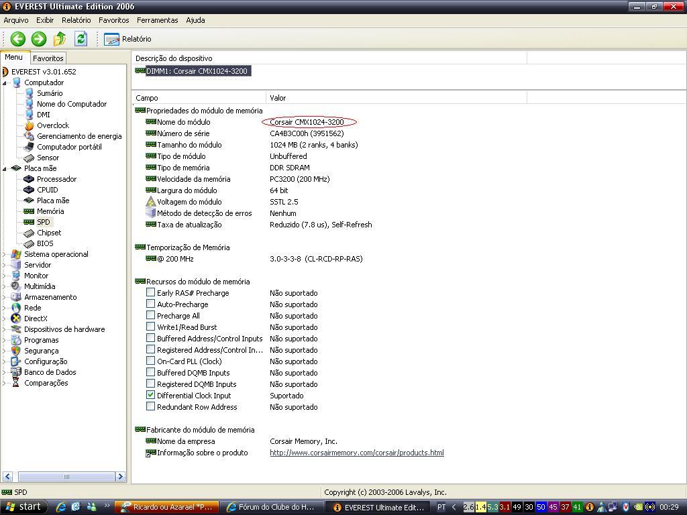Click sidebar scroll left arrow
The width and height of the screenshot is (687, 515).
[x=7, y=477]
